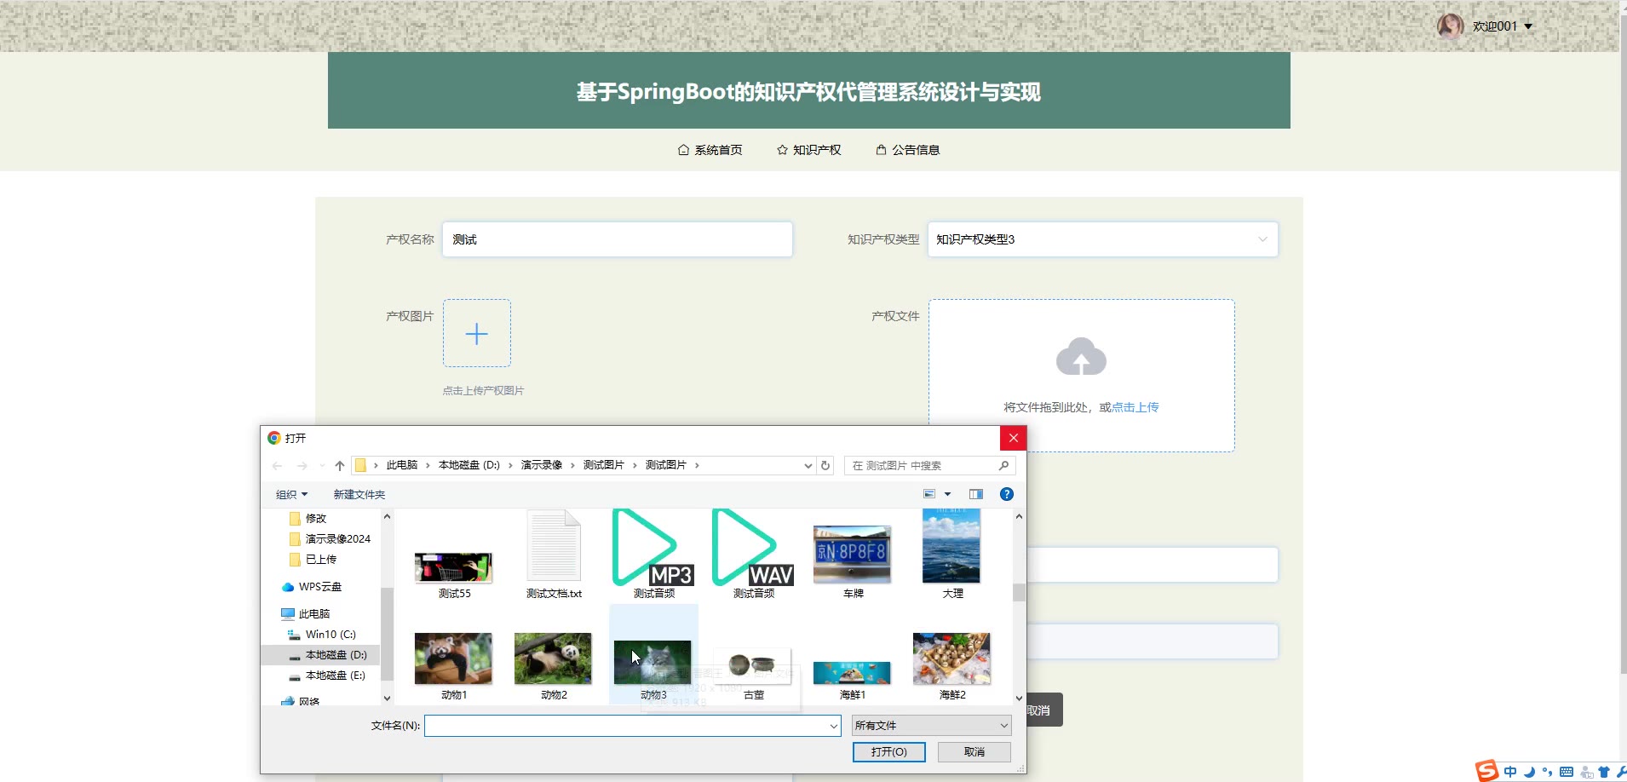Open the soft keyboard from the IME bar
This screenshot has width=1627, height=782.
(1567, 772)
